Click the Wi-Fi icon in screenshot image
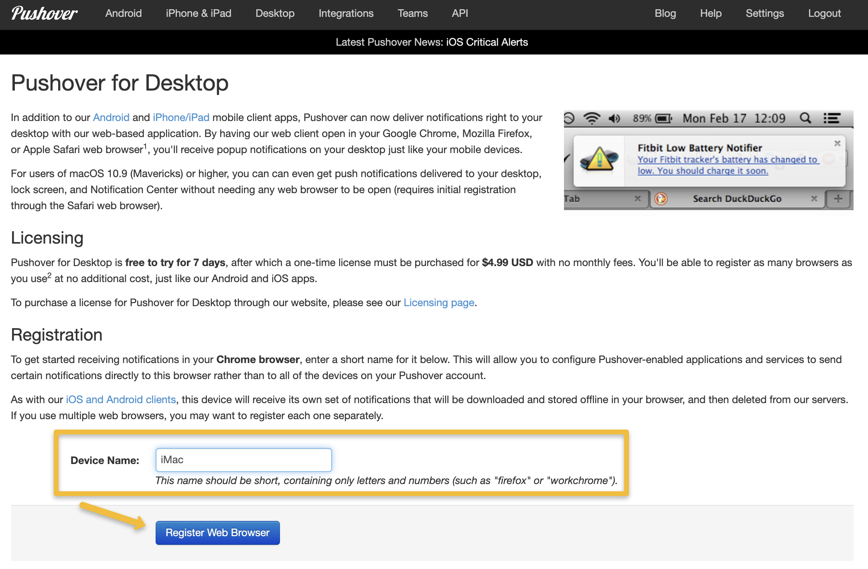This screenshot has width=868, height=569. point(592,118)
